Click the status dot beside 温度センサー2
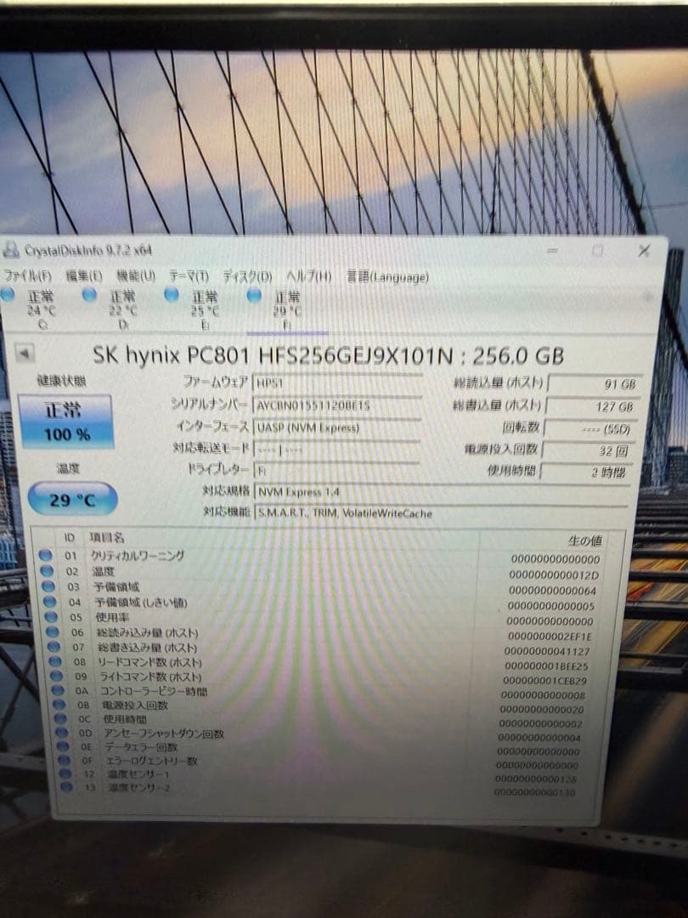Viewport: 688px width, 918px height. click(x=67, y=787)
